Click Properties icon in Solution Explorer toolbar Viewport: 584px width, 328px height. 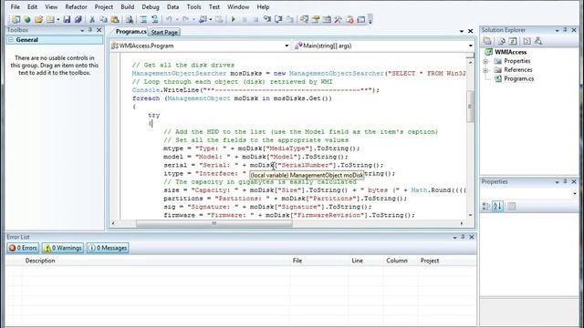(x=486, y=41)
